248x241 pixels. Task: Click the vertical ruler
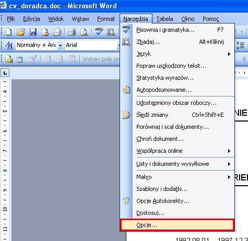coord(5,160)
